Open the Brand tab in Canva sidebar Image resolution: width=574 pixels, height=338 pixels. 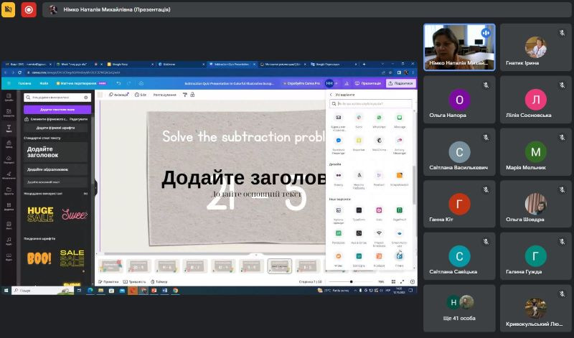[x=9, y=144]
